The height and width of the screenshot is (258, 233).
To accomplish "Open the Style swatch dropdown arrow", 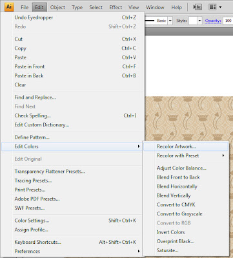I will click(x=199, y=21).
